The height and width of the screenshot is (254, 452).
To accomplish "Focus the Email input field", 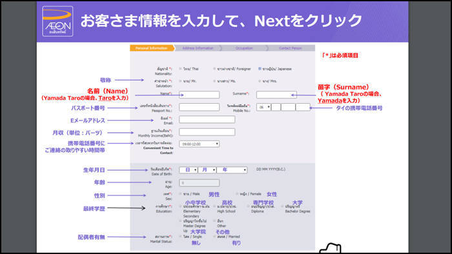I will point(207,119).
